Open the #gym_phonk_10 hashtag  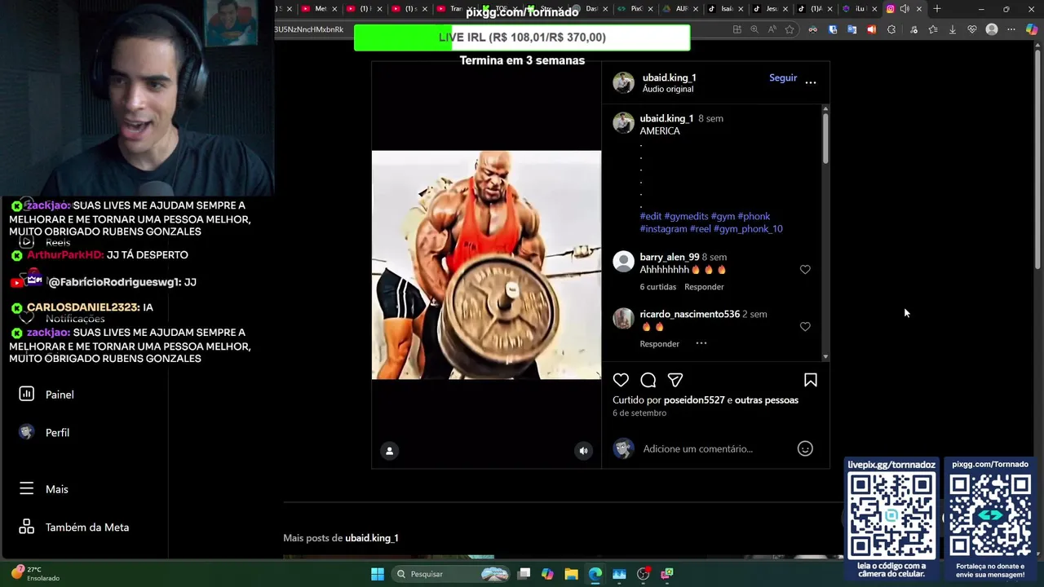click(x=748, y=229)
